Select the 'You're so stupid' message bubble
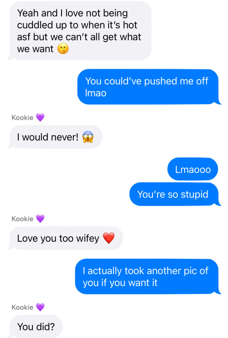 (x=175, y=194)
